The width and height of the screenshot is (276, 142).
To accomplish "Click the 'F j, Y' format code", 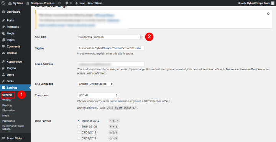I will click(x=114, y=121).
